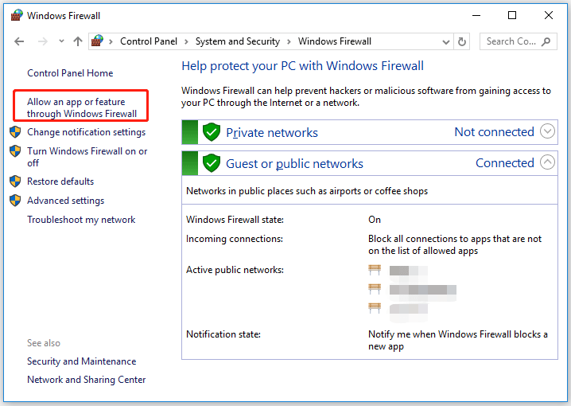Image resolution: width=571 pixels, height=406 pixels.
Task: Click third active public network bench icon
Action: pos(375,308)
